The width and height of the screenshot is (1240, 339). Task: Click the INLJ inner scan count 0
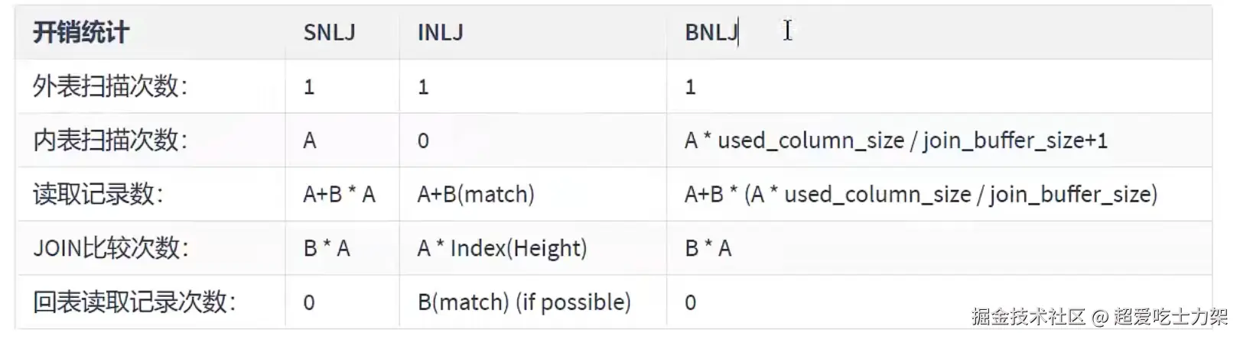click(x=423, y=141)
